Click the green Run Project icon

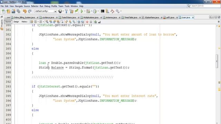click(82, 11)
